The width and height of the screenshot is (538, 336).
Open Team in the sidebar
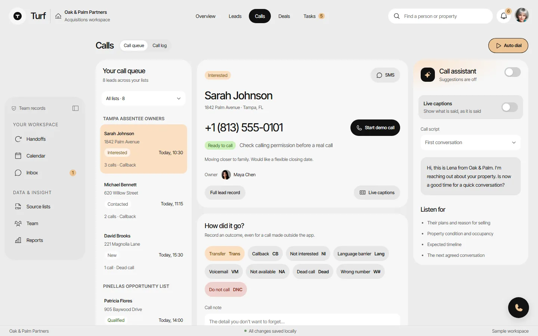click(45, 223)
